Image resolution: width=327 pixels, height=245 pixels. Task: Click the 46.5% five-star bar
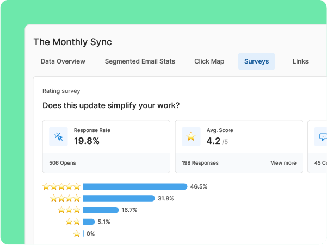[135, 186]
